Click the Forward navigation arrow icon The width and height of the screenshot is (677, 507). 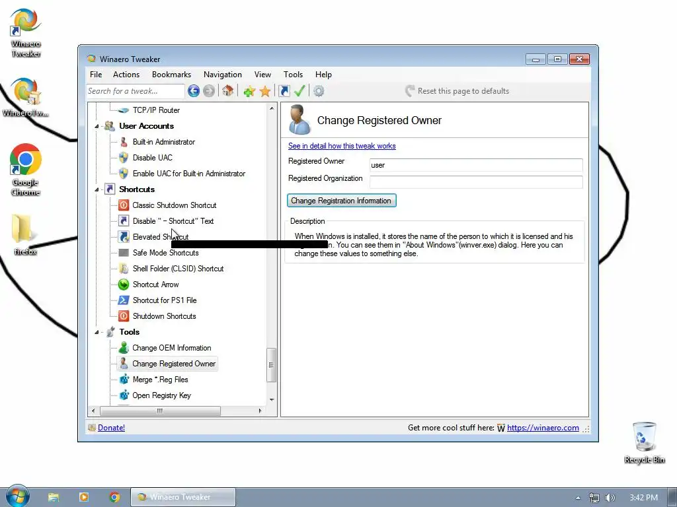point(209,91)
